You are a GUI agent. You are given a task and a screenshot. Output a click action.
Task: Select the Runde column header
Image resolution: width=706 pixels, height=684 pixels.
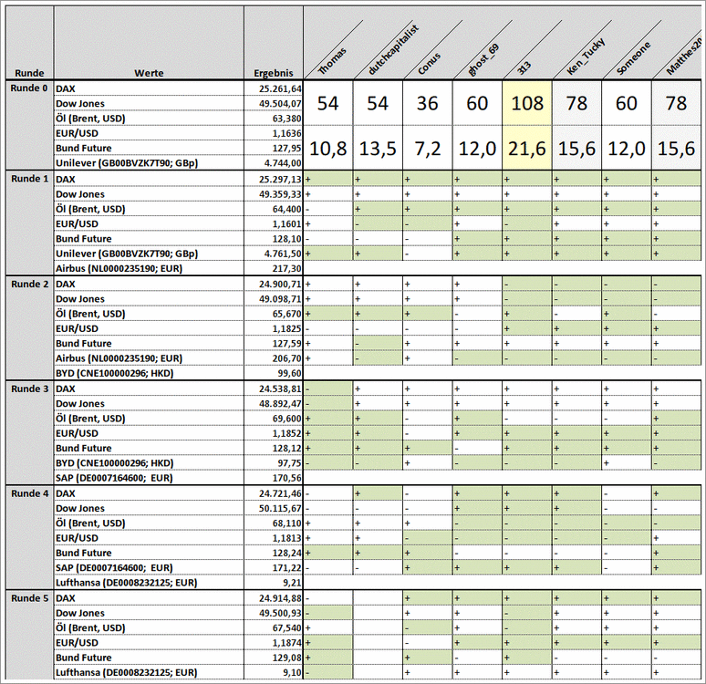[29, 72]
